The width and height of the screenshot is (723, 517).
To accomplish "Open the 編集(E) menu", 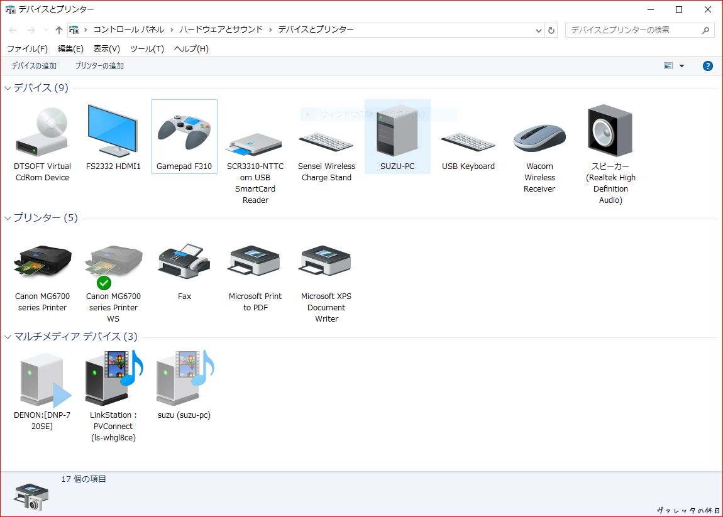I will coord(70,49).
